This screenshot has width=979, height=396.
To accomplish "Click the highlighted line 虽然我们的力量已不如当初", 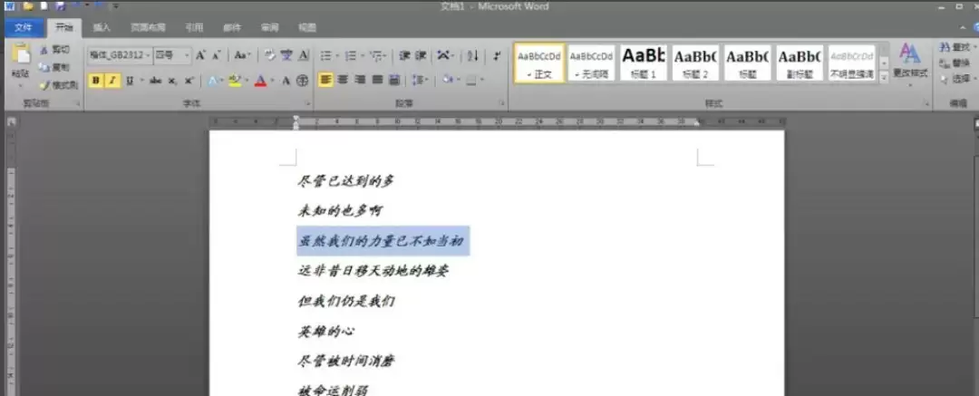I will click(383, 241).
